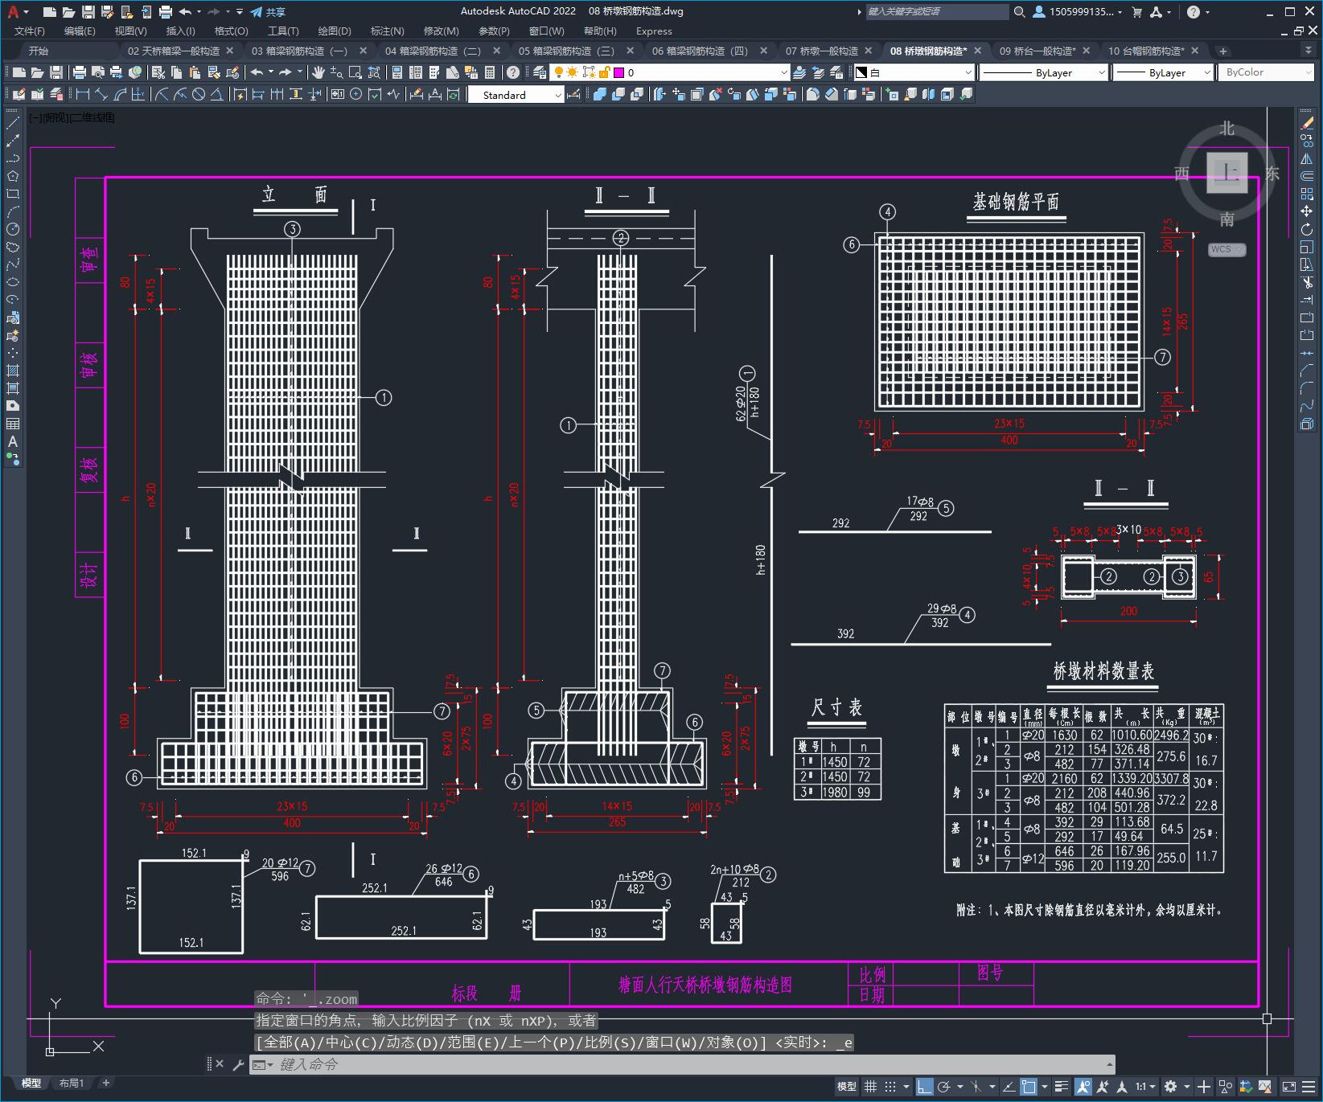Image resolution: width=1323 pixels, height=1102 pixels.
Task: Open the first ByLayer linetype dropdown
Action: [1043, 72]
